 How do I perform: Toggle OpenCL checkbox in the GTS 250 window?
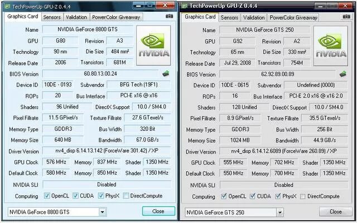pyautogui.click(x=224, y=196)
